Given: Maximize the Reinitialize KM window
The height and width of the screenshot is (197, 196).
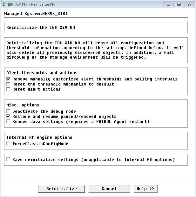Looking at the screenshot, I should 179,4.
